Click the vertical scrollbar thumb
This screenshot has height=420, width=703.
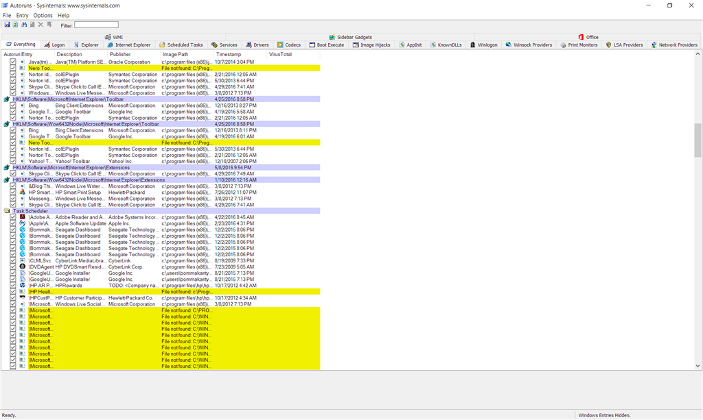(x=698, y=140)
